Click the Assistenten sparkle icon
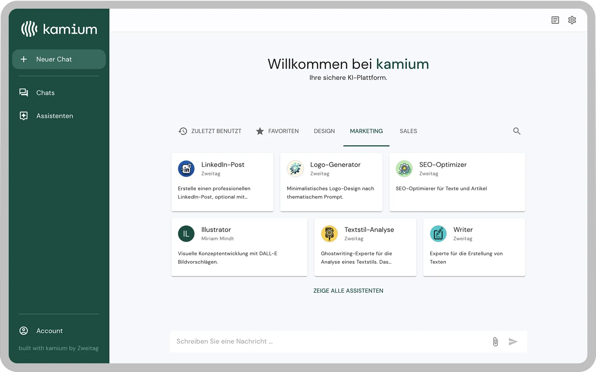 coord(24,116)
